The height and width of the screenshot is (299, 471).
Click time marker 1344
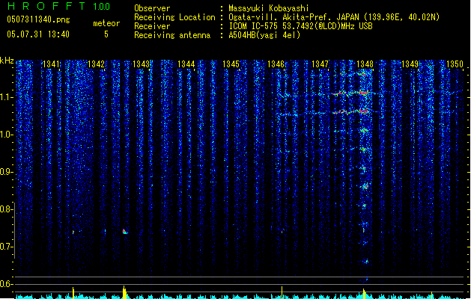click(x=186, y=64)
